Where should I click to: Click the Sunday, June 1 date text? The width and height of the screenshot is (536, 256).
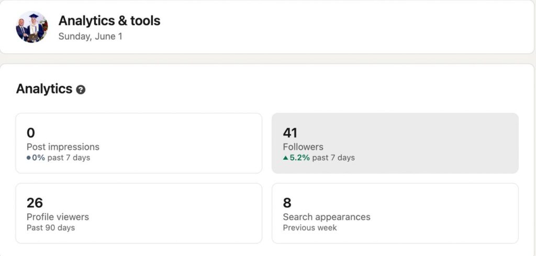pos(90,37)
